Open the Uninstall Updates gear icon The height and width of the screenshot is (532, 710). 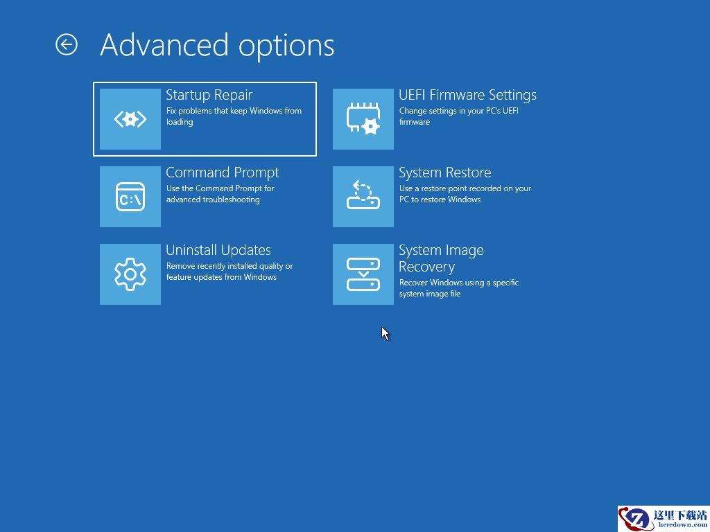tap(130, 274)
